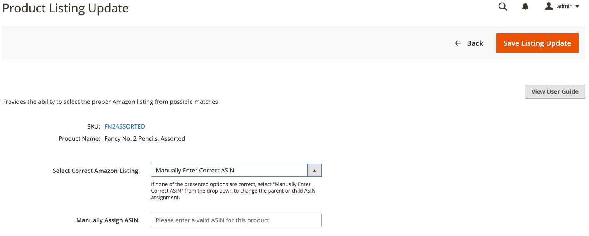The image size is (589, 236).
Task: Click Save Listing Update
Action: [537, 43]
